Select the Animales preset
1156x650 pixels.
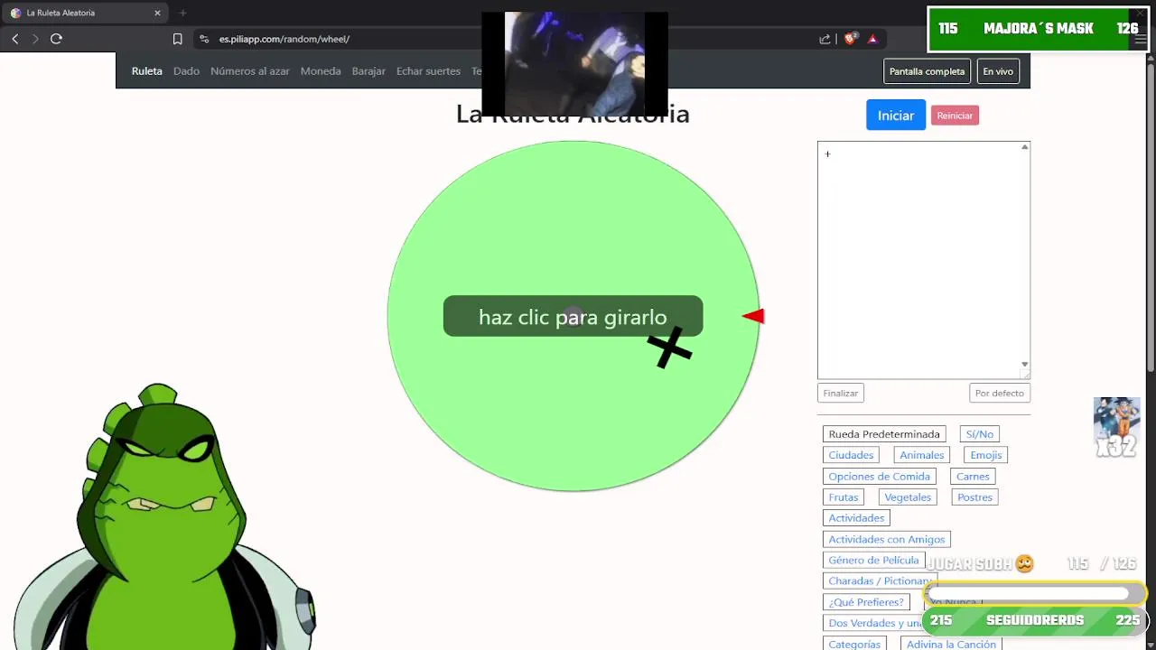point(921,455)
